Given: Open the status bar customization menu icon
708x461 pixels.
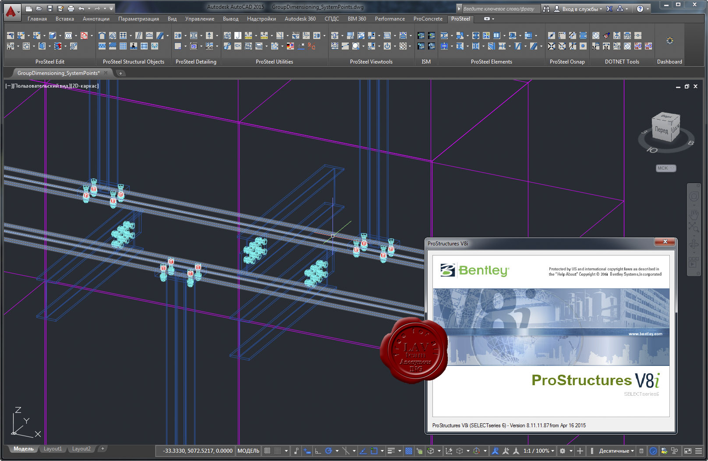Looking at the screenshot, I should coord(698,450).
